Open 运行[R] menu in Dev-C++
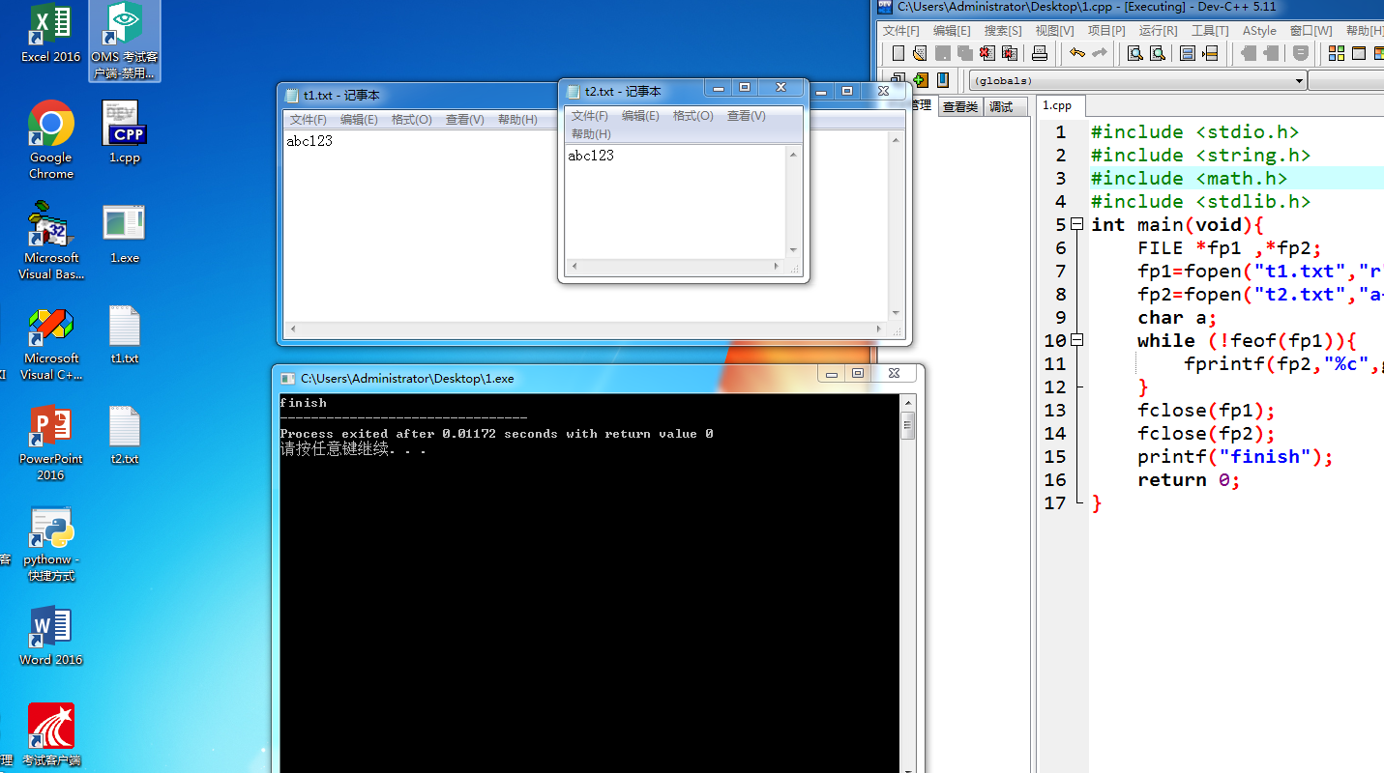 coord(1158,31)
